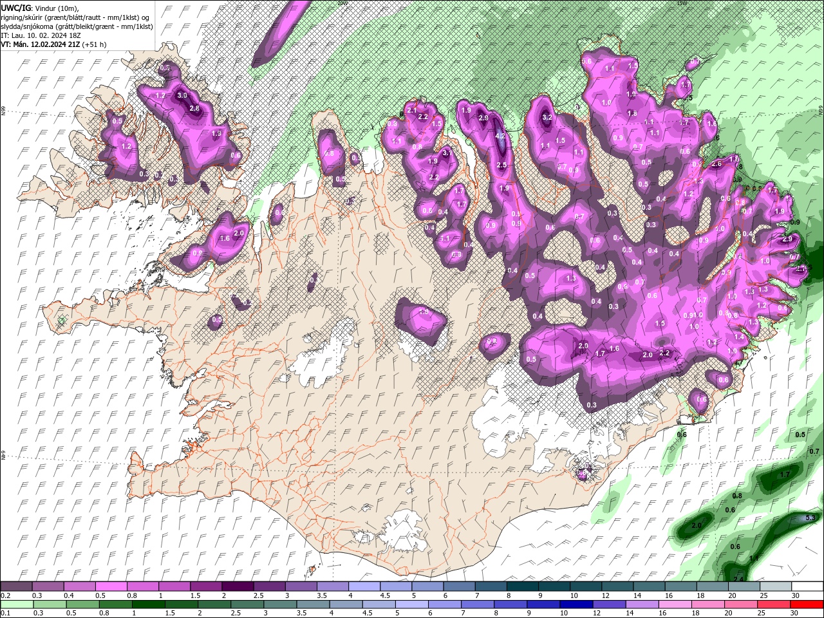Click the 'rigning/skúrir' legend description line
Image resolution: width=824 pixels, height=618 pixels.
click(x=76, y=17)
